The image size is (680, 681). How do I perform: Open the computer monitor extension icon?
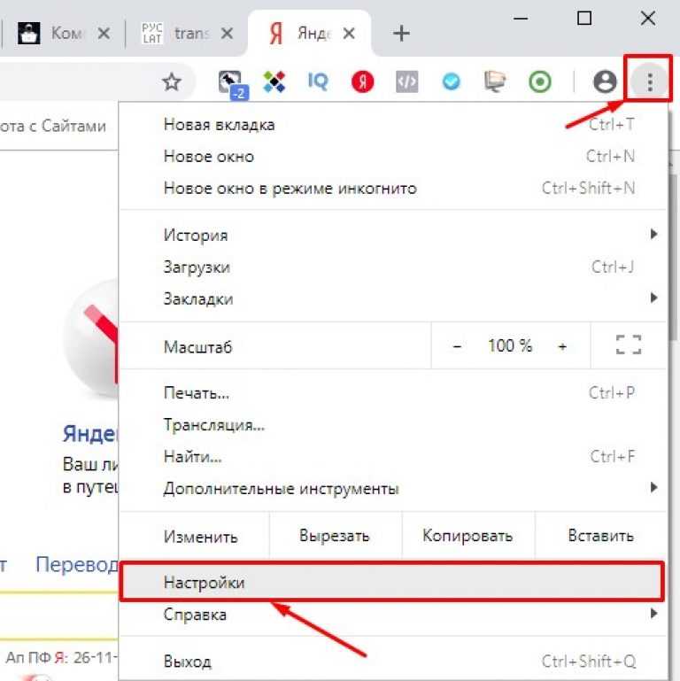point(495,81)
